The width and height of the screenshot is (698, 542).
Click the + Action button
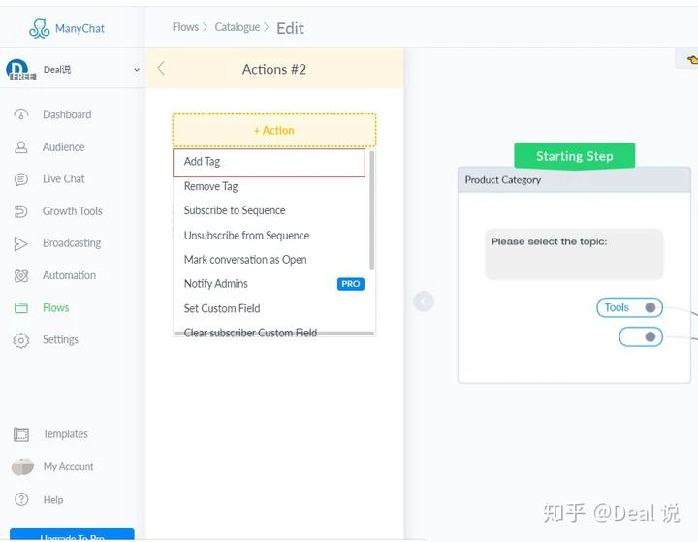[274, 131]
